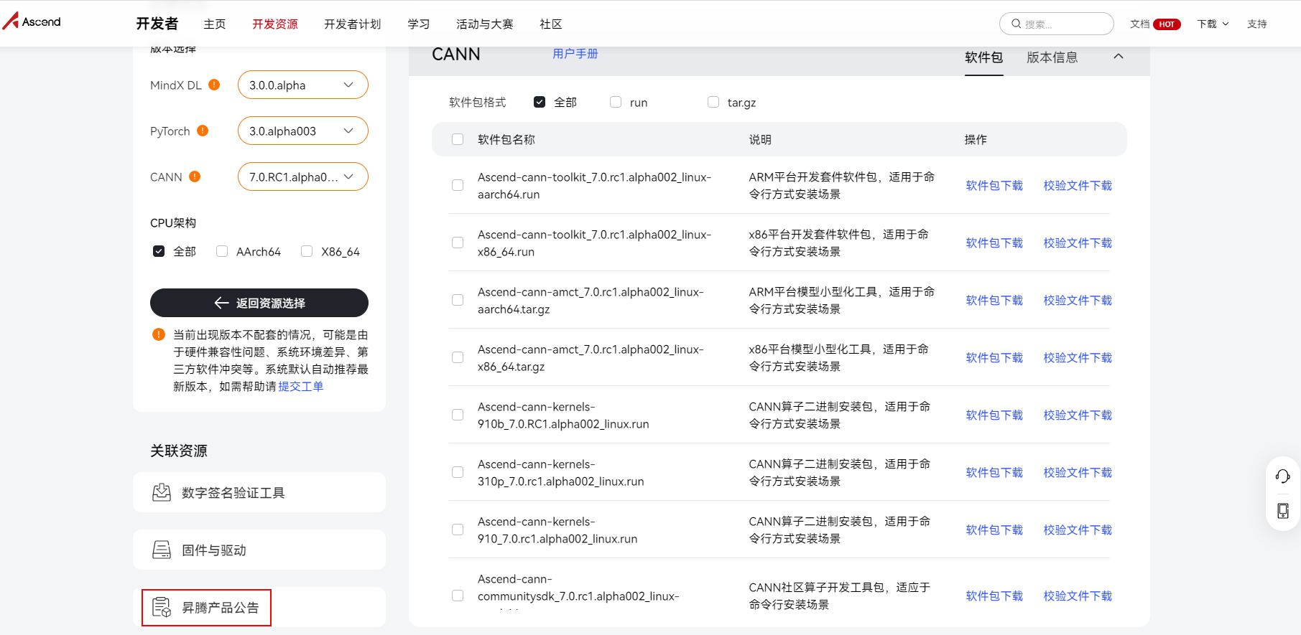Select the toolkit linux-x86_64.run package checkbox
This screenshot has width=1301, height=635.
click(x=458, y=243)
